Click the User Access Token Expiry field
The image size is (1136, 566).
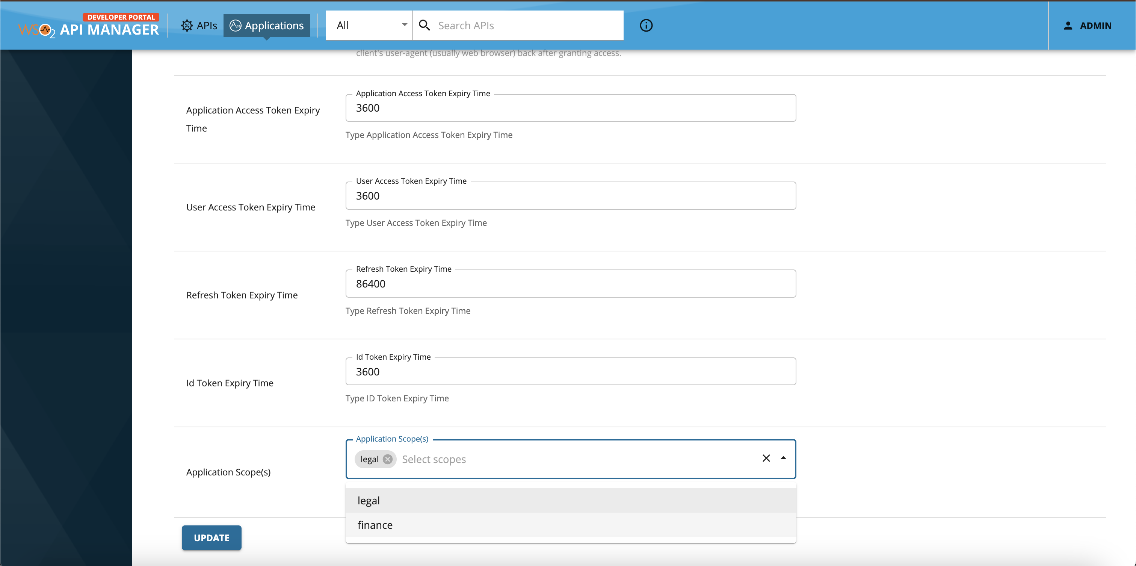coord(570,195)
